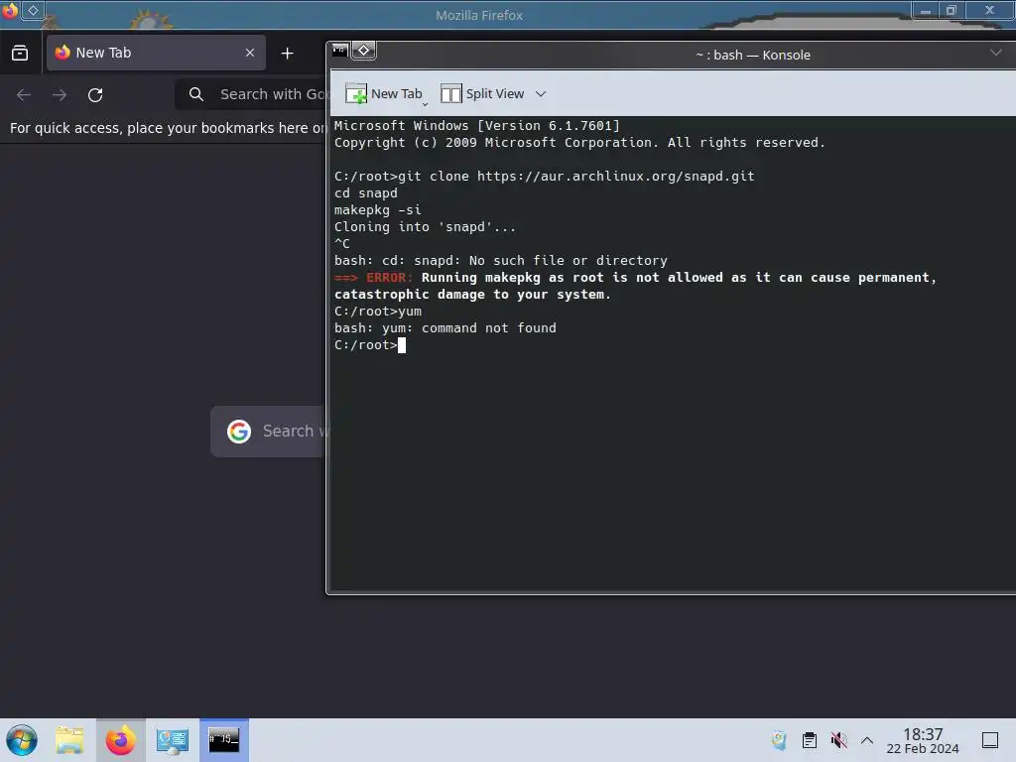Minimize the Mozilla Firefox window

926,10
